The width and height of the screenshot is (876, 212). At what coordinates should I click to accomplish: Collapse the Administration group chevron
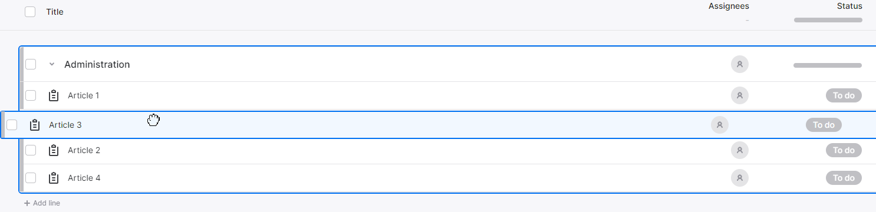coord(52,64)
